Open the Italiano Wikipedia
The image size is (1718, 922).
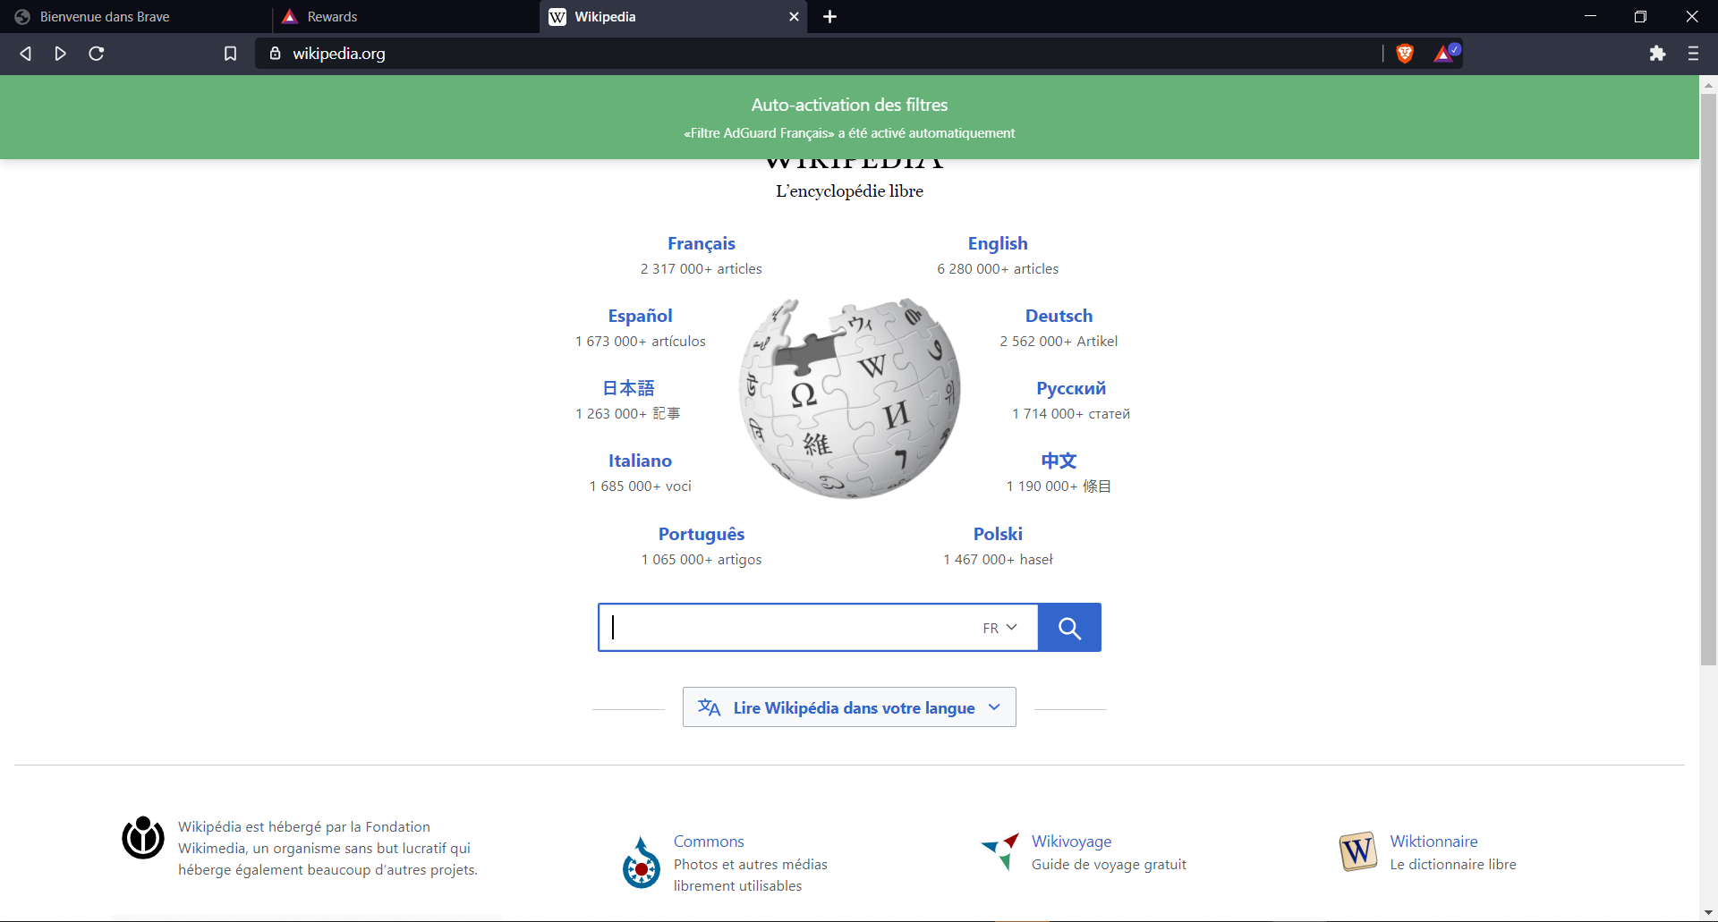(x=641, y=461)
